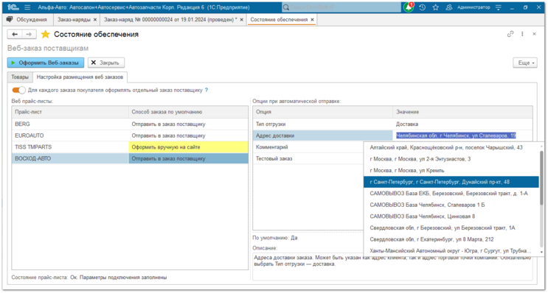Select Настройка размещения веб заказов tab
This screenshot has width=548, height=293.
80,77
